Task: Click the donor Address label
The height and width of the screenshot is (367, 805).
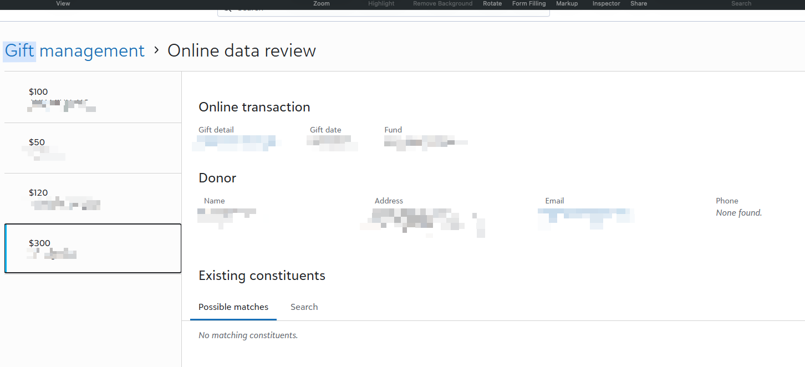Action: 389,201
